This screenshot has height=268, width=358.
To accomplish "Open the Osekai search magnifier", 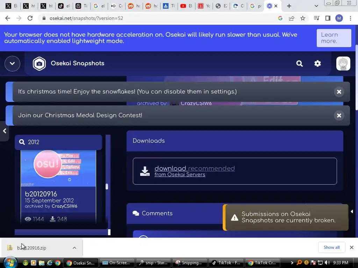I will 300,64.
